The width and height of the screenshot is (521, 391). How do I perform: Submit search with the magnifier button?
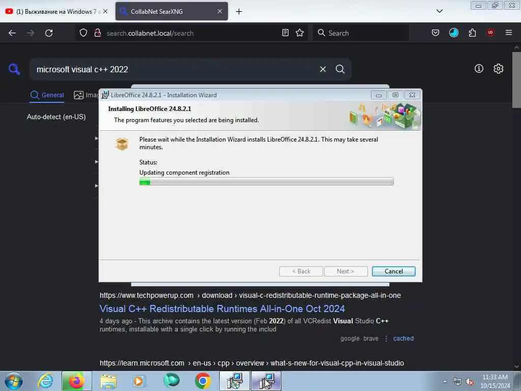click(340, 69)
